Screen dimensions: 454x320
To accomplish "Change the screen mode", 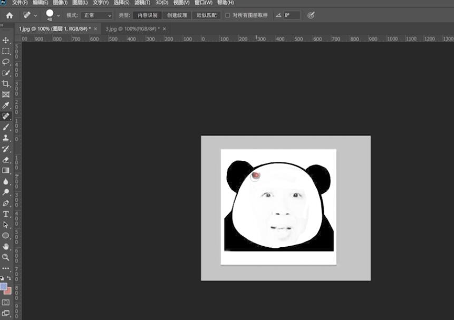I will point(5,313).
